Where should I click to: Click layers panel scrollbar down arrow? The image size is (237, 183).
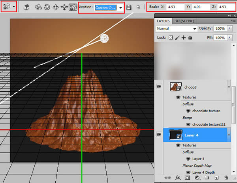[x=234, y=172]
